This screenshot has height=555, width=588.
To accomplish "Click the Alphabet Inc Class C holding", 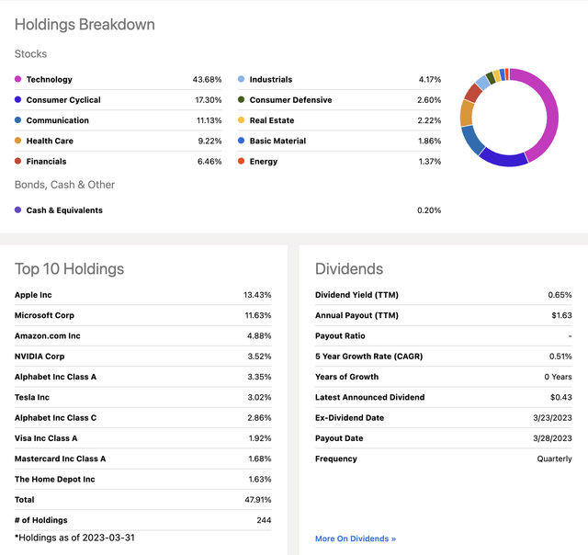I will pyautogui.click(x=55, y=418).
